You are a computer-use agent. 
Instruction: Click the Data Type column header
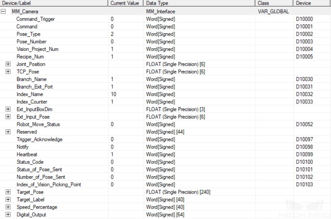pyautogui.click(x=199, y=3)
